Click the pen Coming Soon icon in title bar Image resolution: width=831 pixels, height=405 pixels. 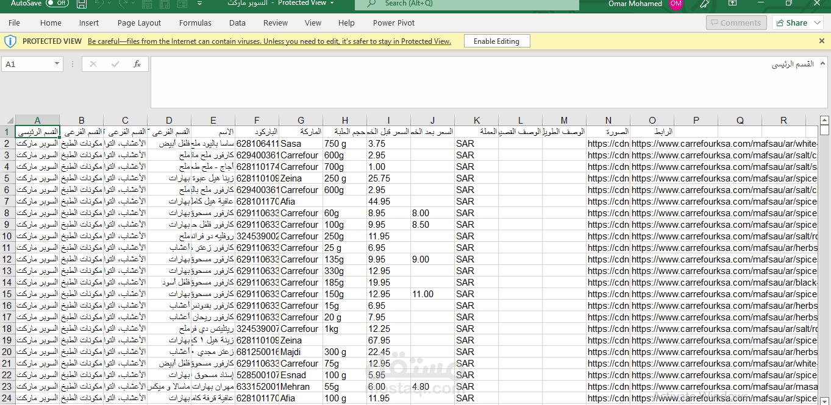pos(705,4)
